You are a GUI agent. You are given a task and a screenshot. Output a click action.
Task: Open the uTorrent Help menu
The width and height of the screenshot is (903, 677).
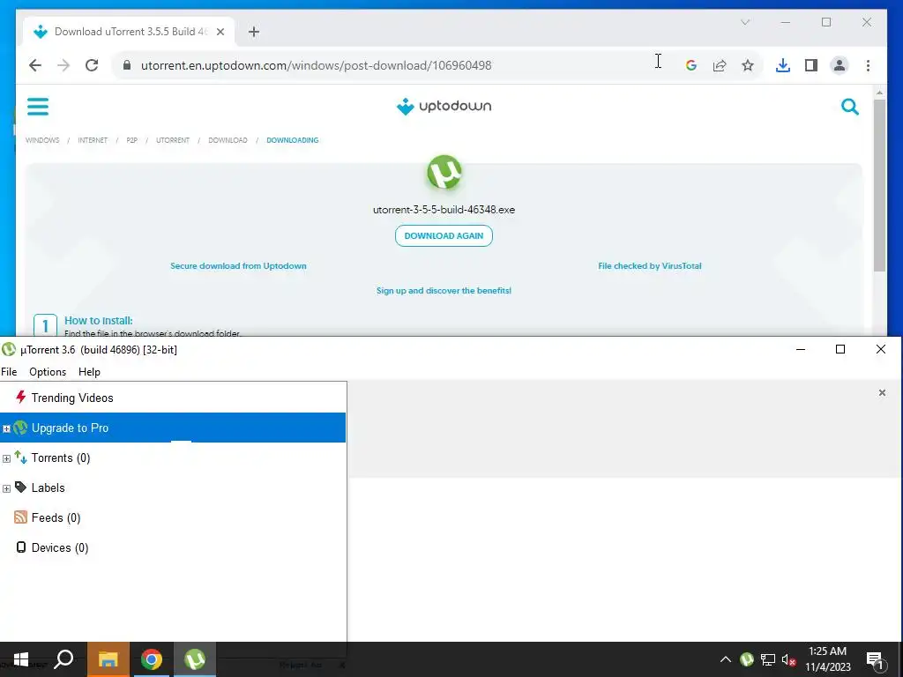(x=89, y=372)
